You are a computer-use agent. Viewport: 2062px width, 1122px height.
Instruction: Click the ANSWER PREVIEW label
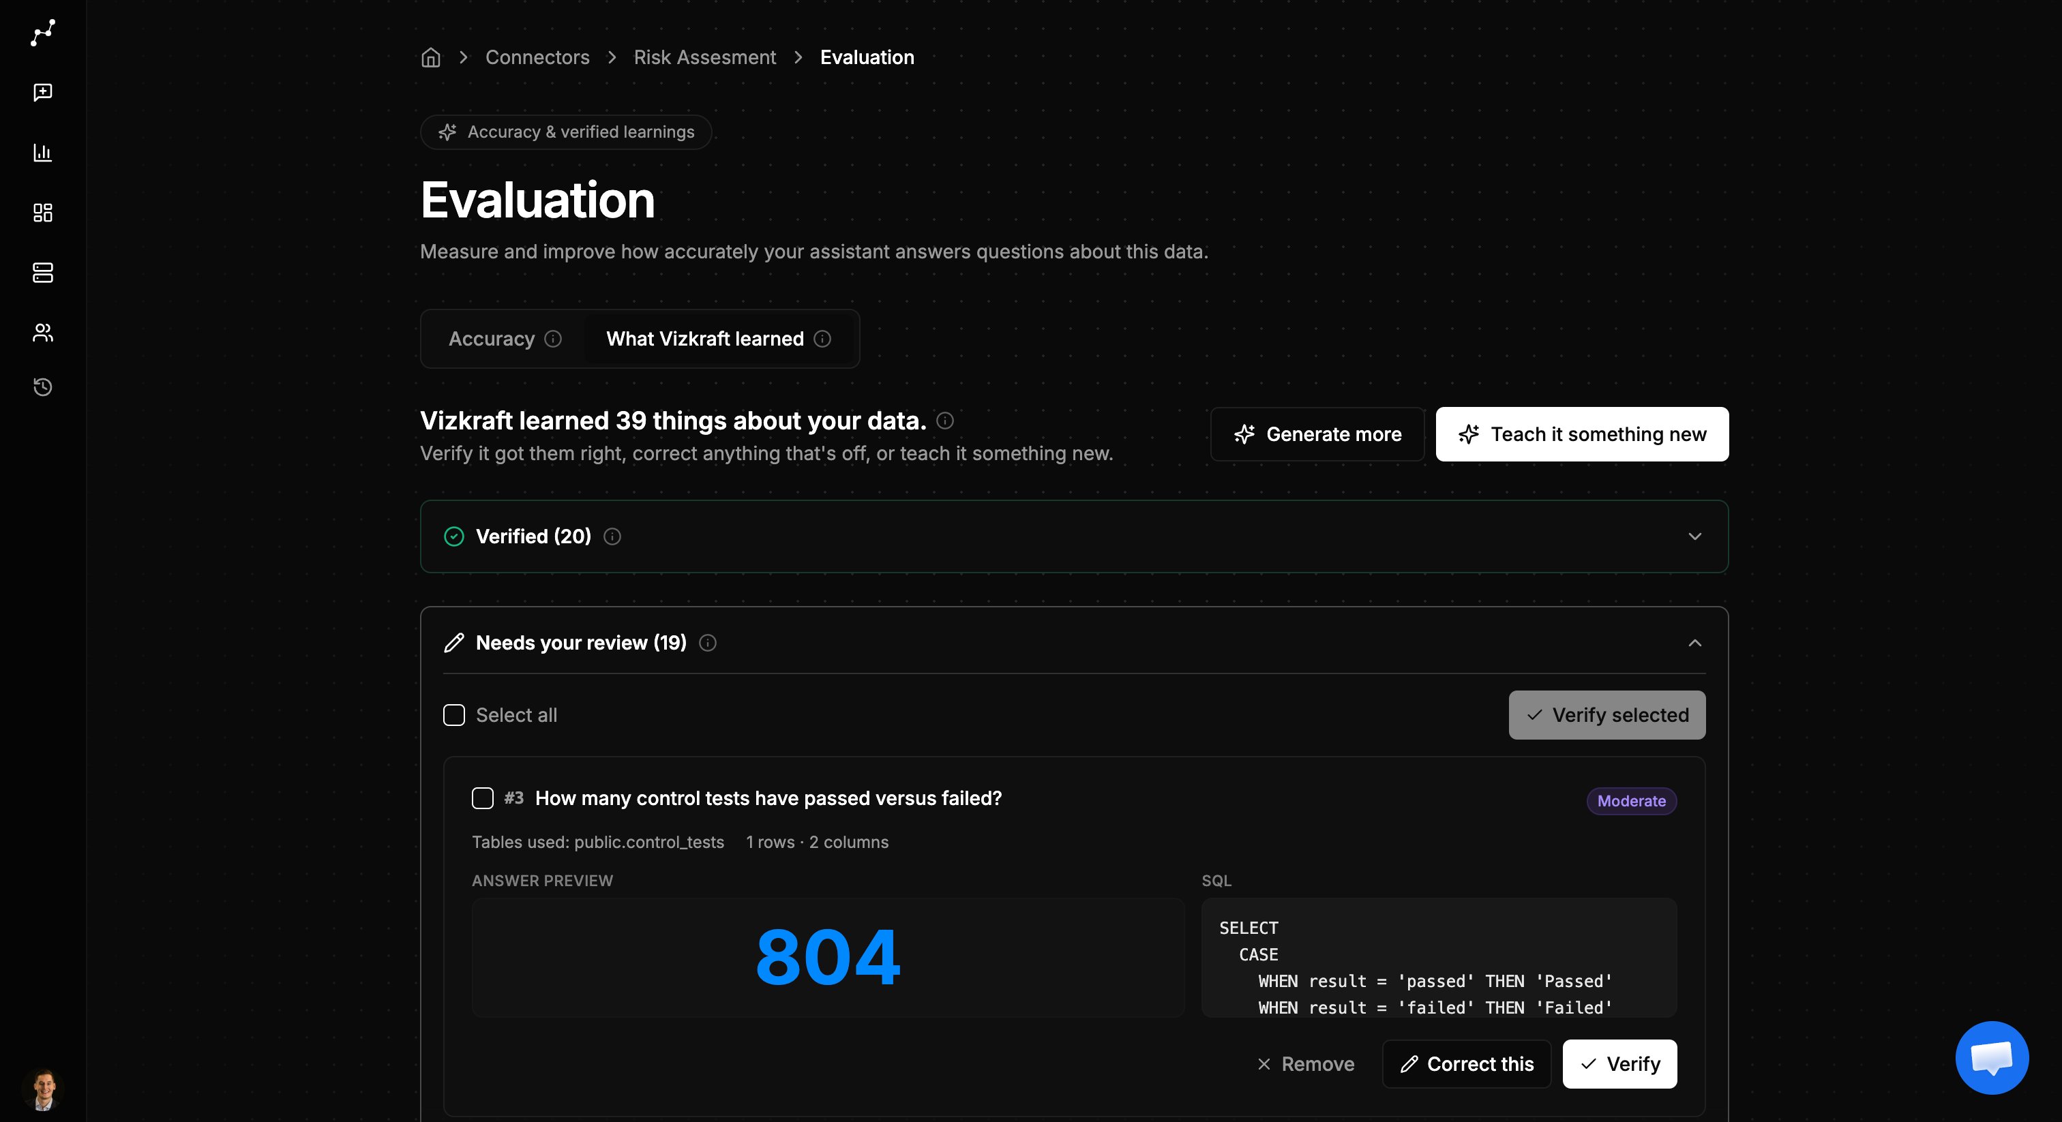click(542, 881)
